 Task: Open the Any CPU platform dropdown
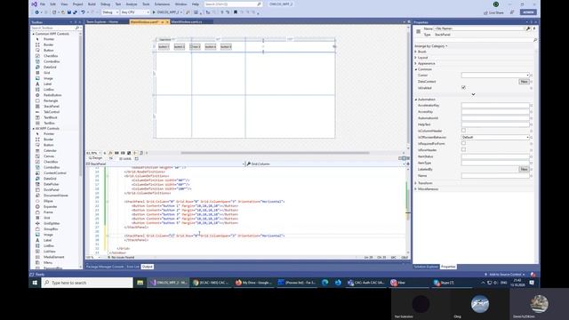135,12
